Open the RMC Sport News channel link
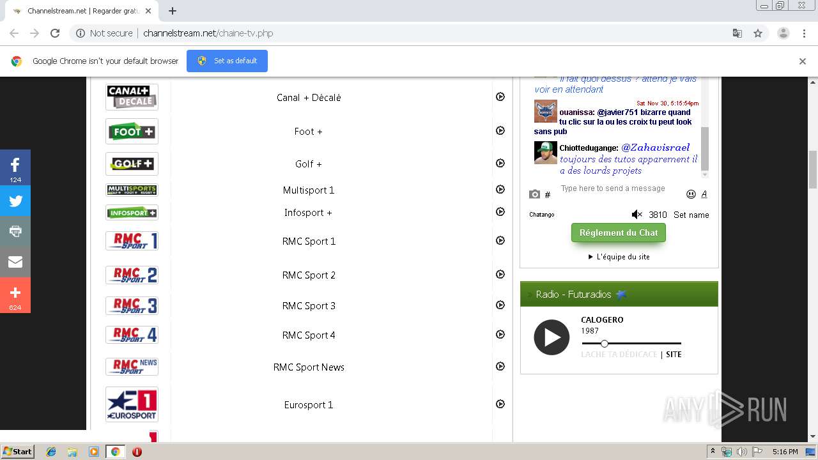The width and height of the screenshot is (818, 460). 309,367
